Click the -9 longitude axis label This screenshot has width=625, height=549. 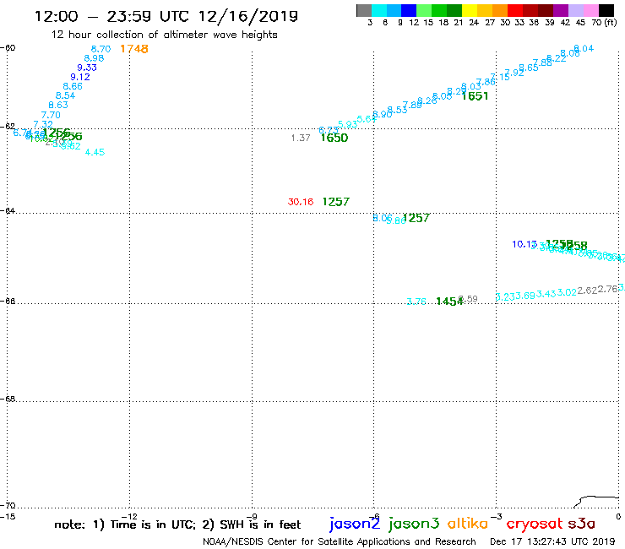[x=252, y=517]
